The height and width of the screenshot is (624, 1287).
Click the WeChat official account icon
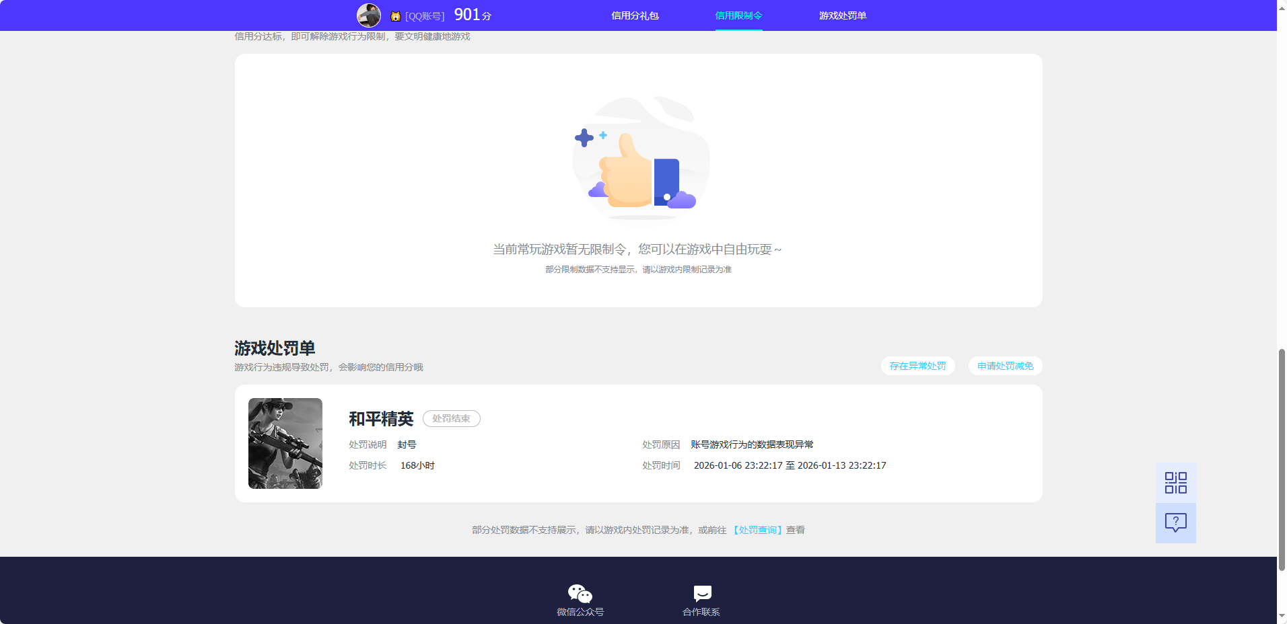coord(580,594)
